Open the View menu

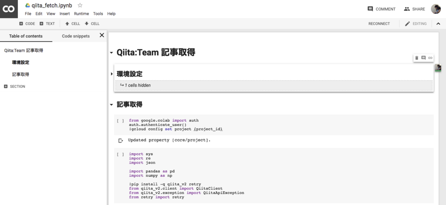51,13
